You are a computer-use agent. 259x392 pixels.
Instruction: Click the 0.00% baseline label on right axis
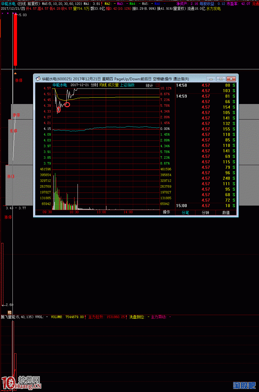pyautogui.click(x=166, y=129)
